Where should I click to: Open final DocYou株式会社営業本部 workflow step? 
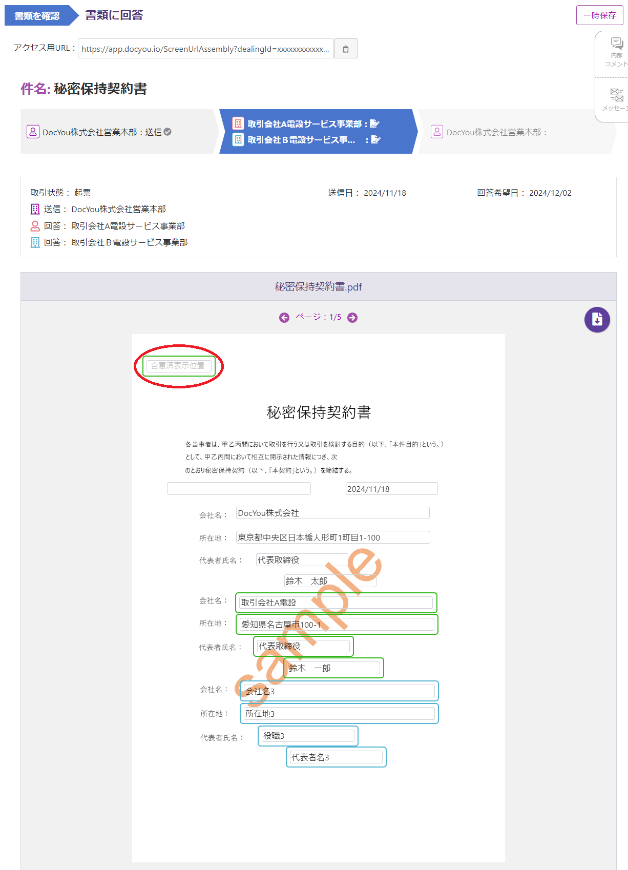[517, 132]
